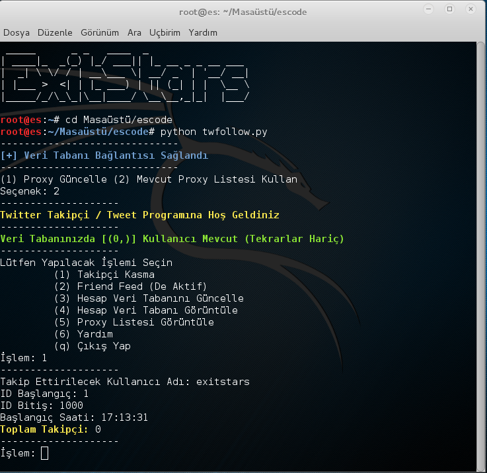The width and height of the screenshot is (487, 473).
Task: Click the exitstars ASCII art banner
Action: pos(125,77)
